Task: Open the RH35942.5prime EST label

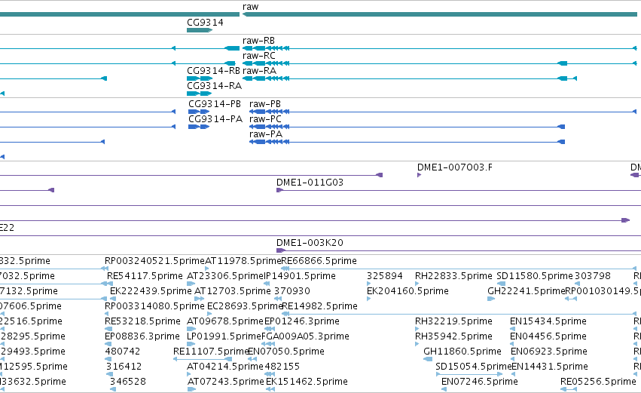Action: point(453,337)
